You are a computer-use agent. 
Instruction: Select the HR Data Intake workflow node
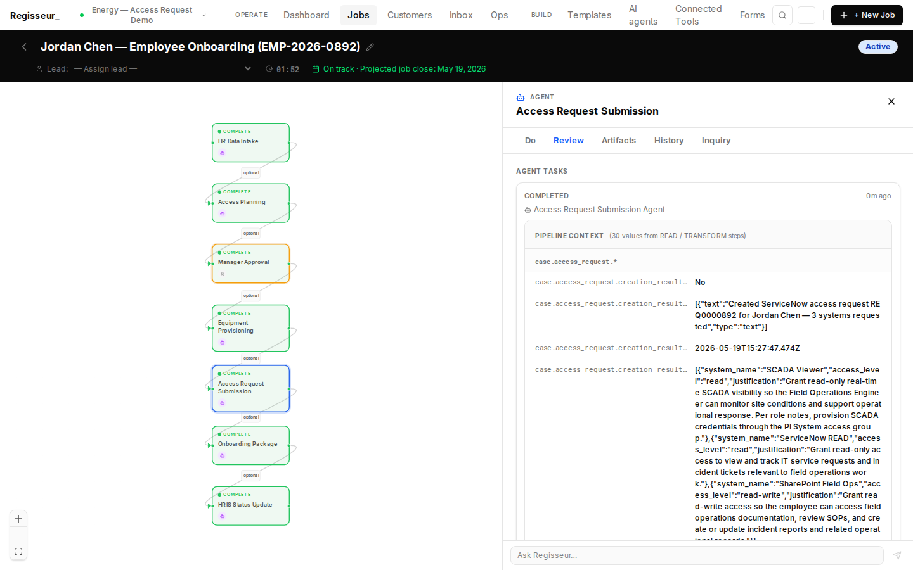(x=250, y=142)
